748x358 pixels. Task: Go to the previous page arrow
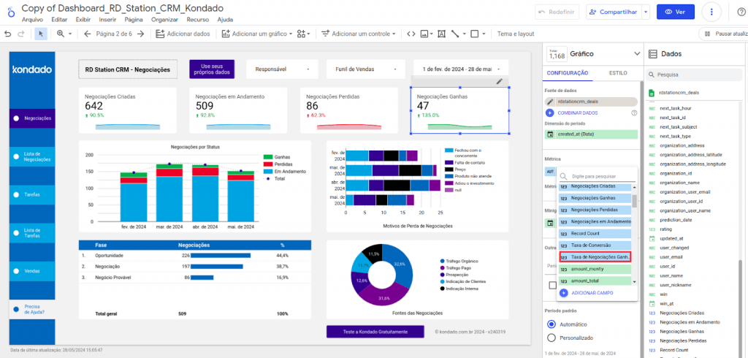[87, 34]
